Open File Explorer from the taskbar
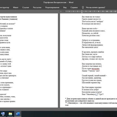 pyautogui.click(x=10, y=114)
